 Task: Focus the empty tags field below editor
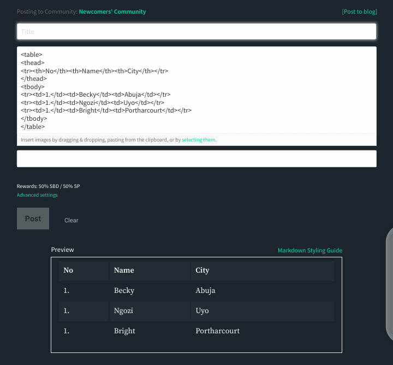(x=196, y=159)
